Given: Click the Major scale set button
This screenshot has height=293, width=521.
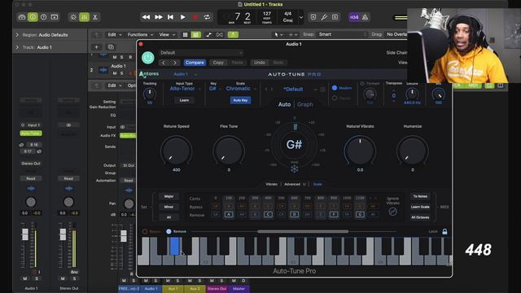Looking at the screenshot, I should tap(169, 196).
